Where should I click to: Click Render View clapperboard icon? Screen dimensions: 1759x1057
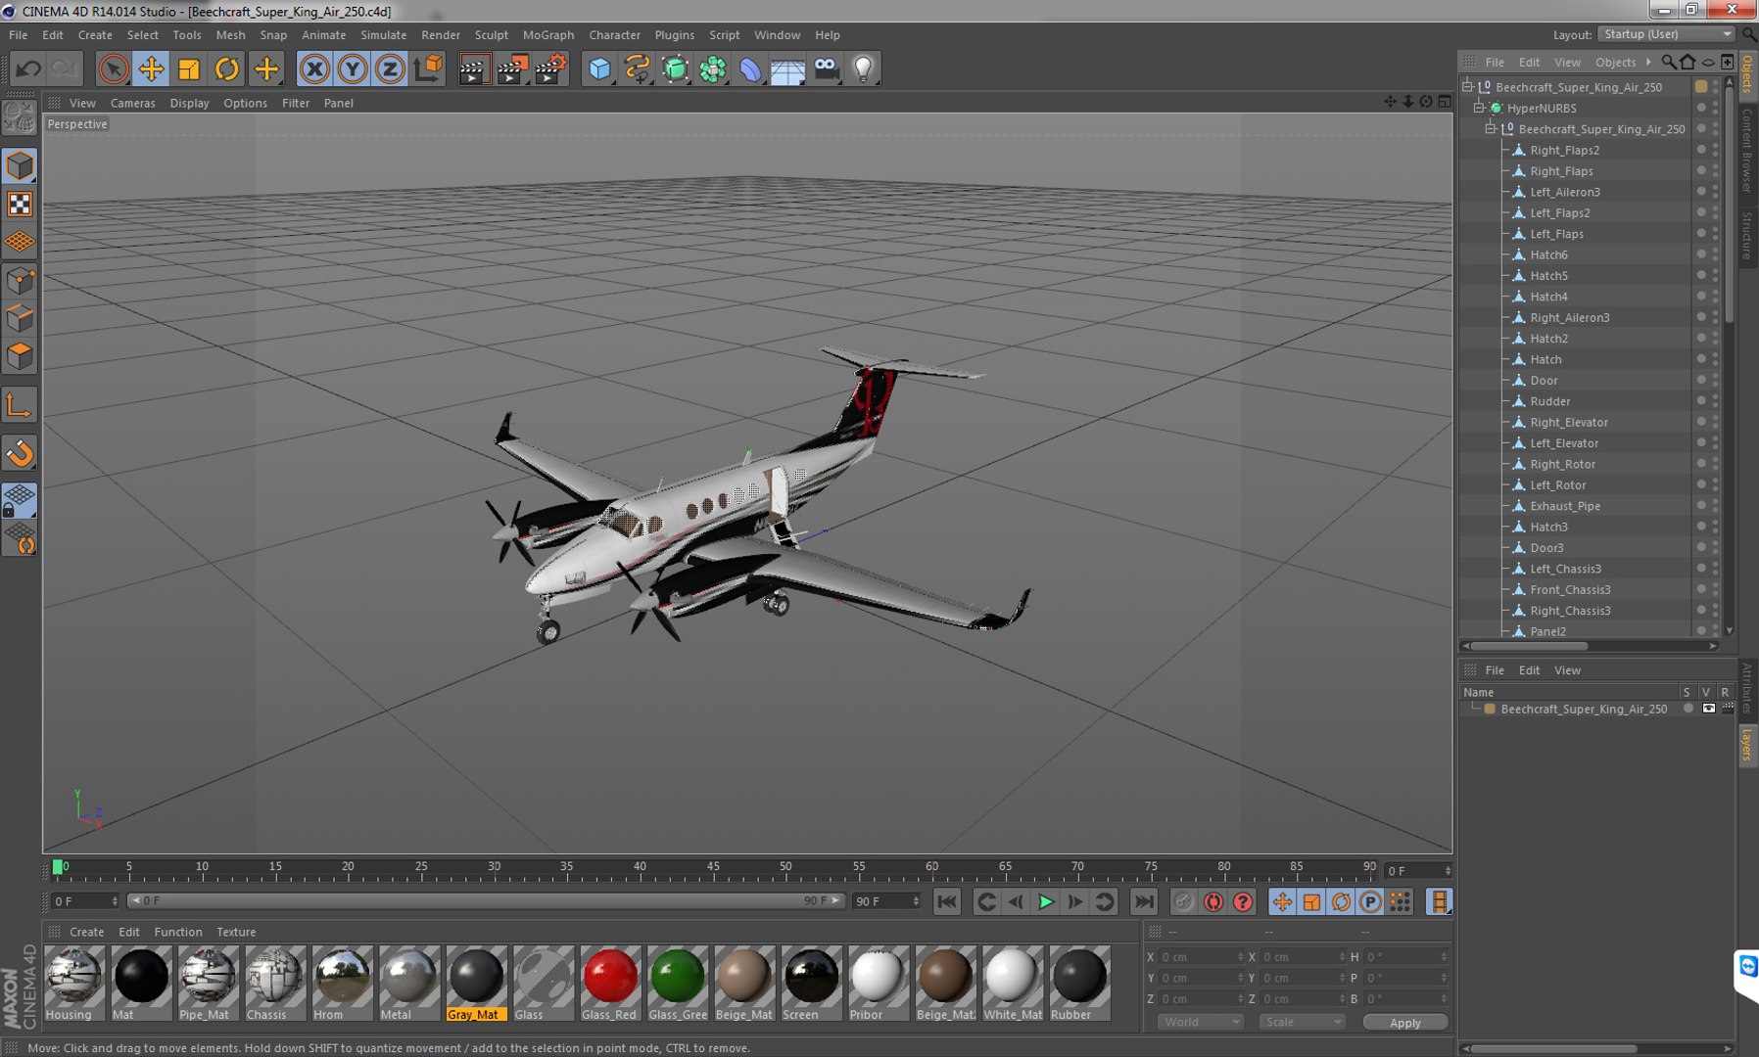click(x=474, y=69)
